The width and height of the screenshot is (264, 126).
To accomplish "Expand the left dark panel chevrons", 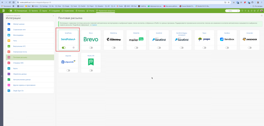I will point(2,76).
